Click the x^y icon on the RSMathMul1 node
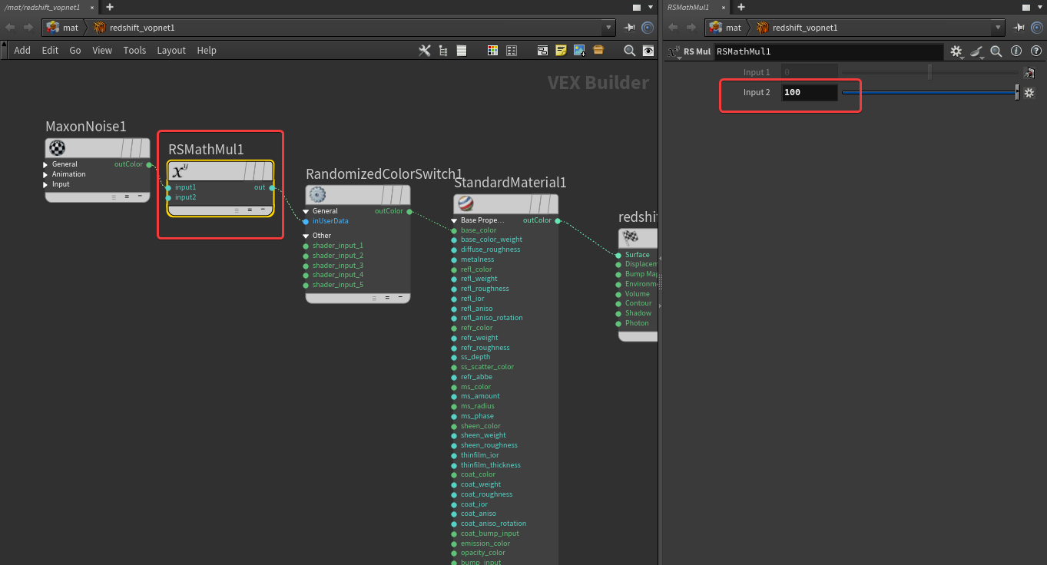Image resolution: width=1047 pixels, height=565 pixels. point(180,170)
